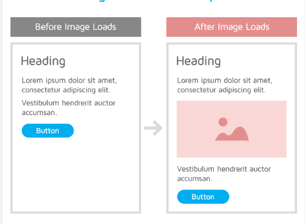Click the word accumsan in the left panel
This screenshot has width=305, height=224.
click(39, 113)
